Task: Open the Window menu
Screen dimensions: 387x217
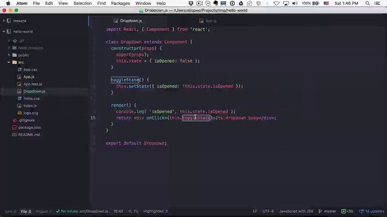Action: [x=143, y=4]
